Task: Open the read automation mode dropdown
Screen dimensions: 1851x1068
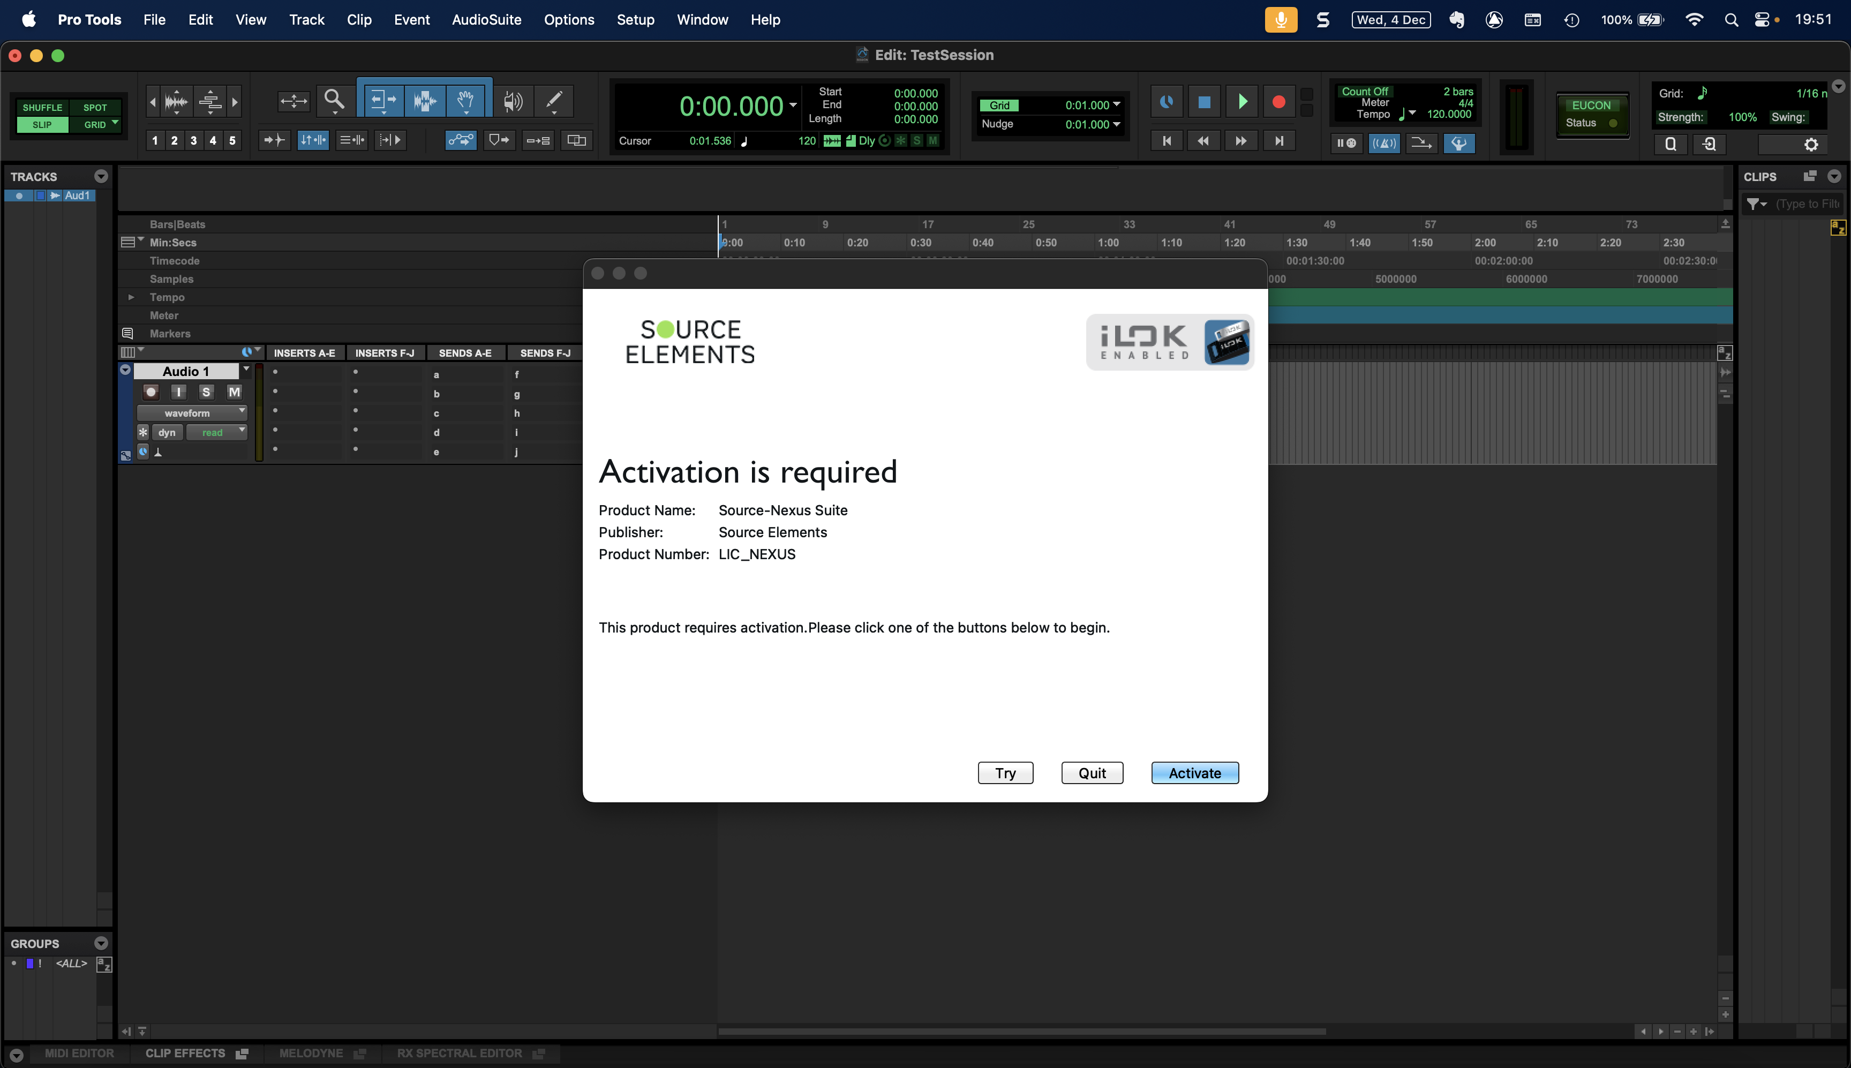Action: tap(216, 432)
